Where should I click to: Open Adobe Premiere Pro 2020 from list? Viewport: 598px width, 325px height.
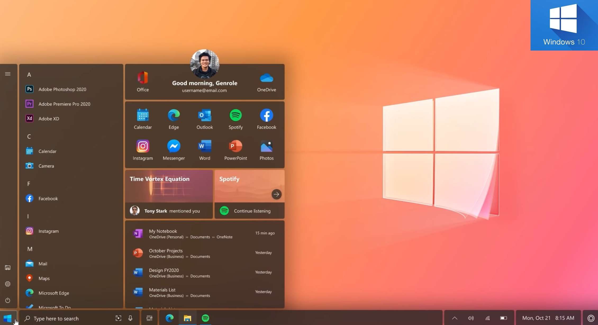click(64, 104)
